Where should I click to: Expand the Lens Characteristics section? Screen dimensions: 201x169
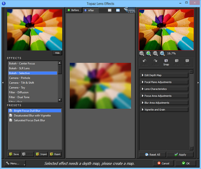[x=164, y=89]
